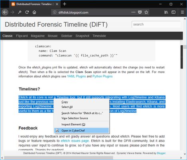Open a new tab with plus button
This screenshot has height=160, width=187.
click(65, 4)
